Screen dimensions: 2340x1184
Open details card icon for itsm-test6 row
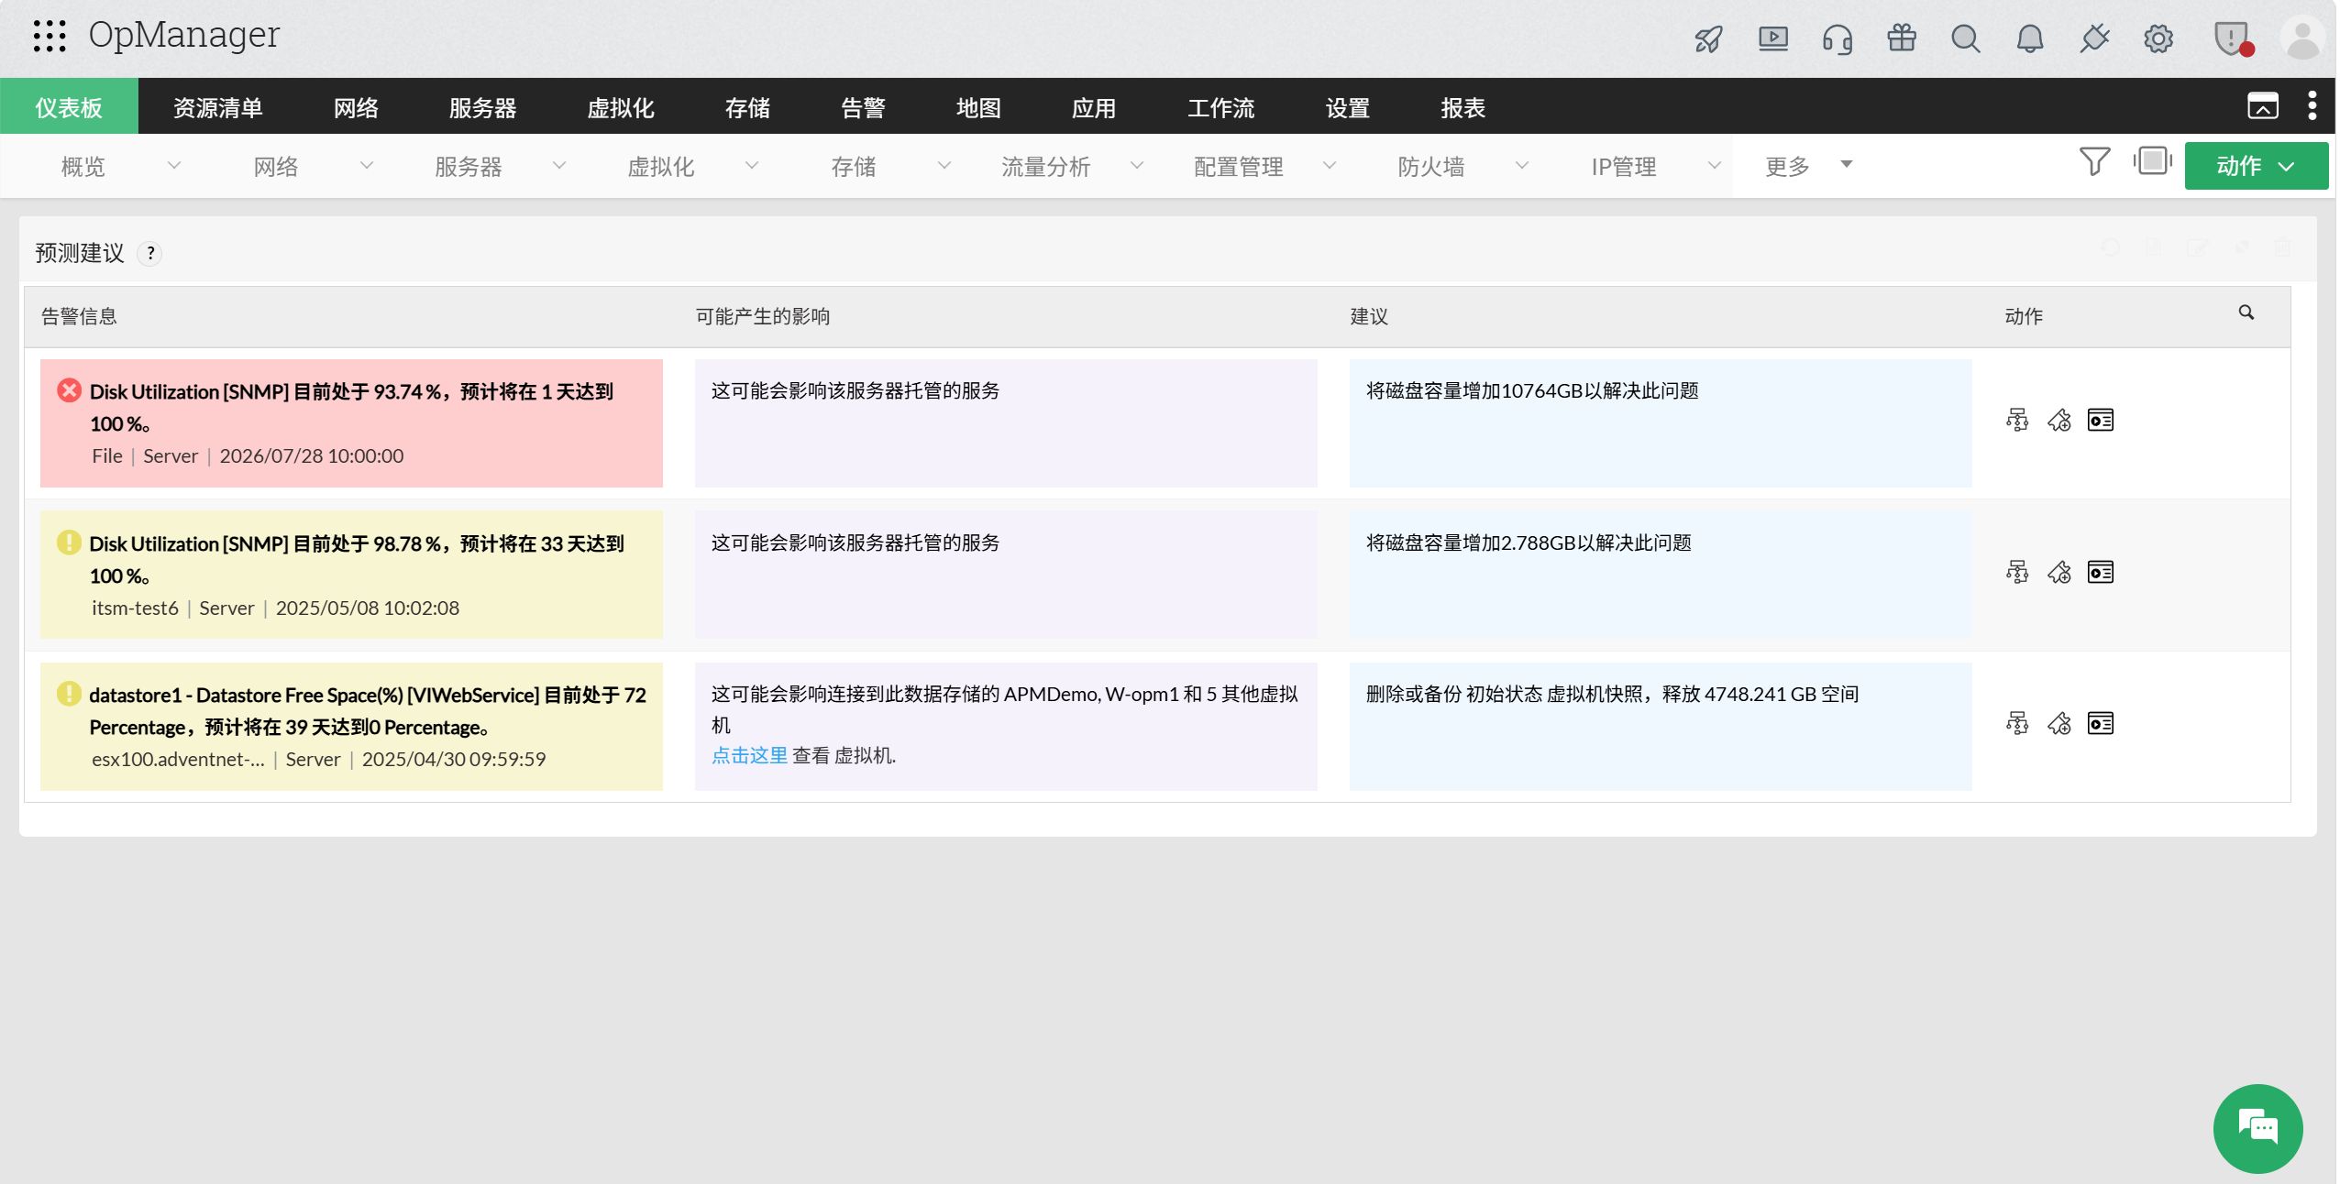(x=2100, y=572)
